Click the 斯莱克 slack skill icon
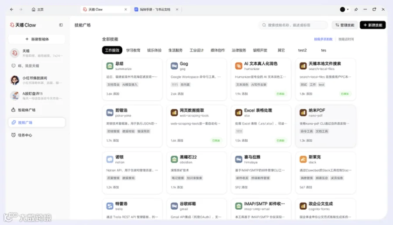Viewport: 393px width, 225px height. tap(303, 160)
